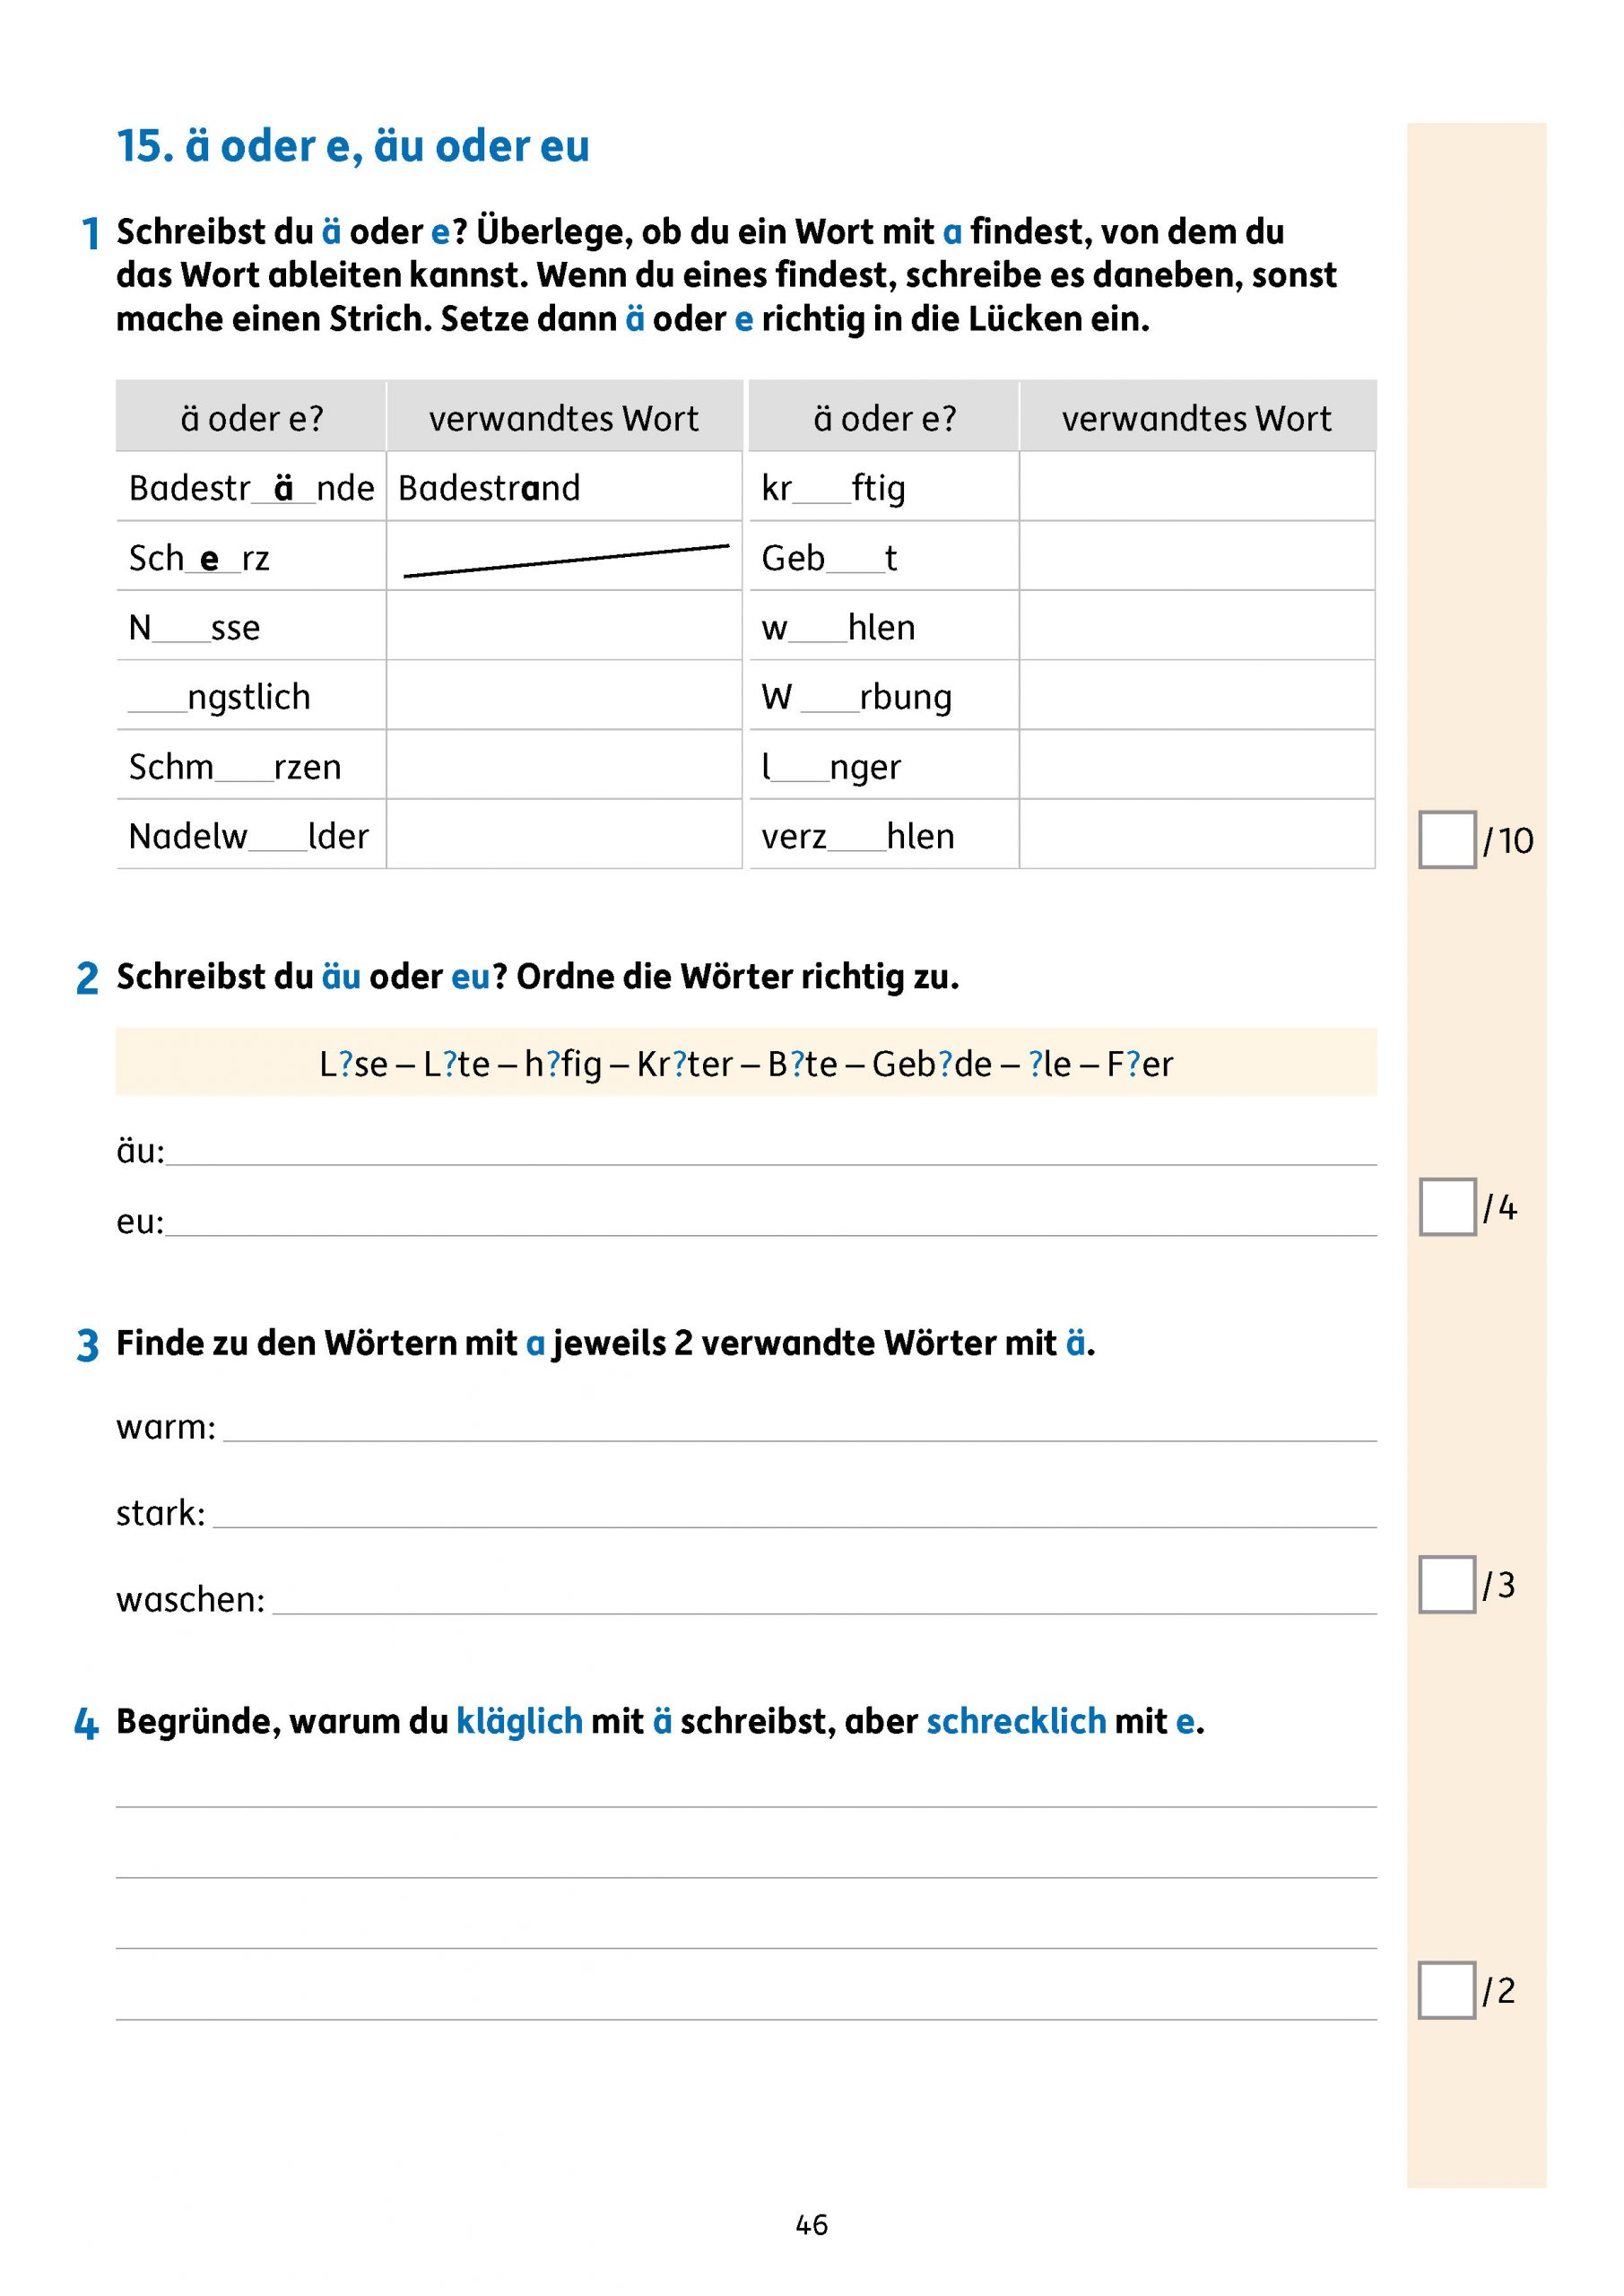The image size is (1624, 2296).
Task: Click the answer line after "waschen:"
Action: point(825,1600)
